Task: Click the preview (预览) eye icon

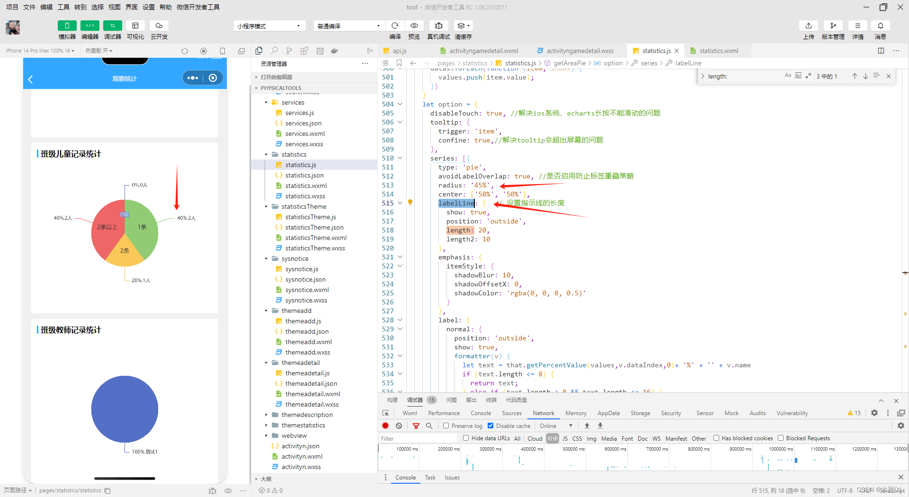Action: pyautogui.click(x=414, y=26)
